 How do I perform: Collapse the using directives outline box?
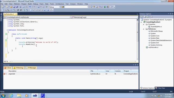coord(7,20)
